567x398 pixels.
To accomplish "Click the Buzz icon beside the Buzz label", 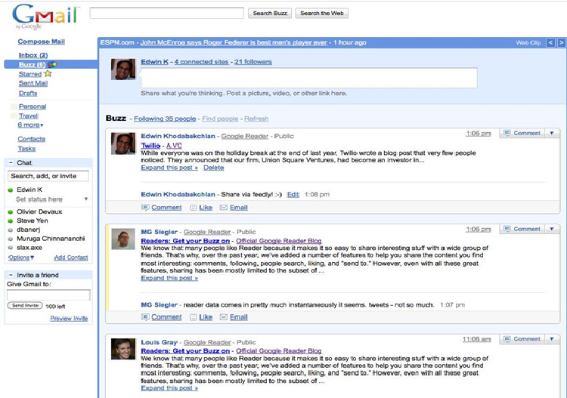I will tap(52, 65).
